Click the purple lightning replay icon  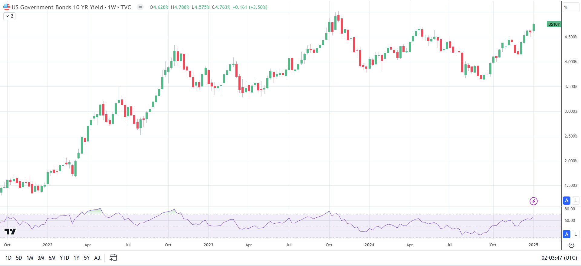click(x=533, y=201)
